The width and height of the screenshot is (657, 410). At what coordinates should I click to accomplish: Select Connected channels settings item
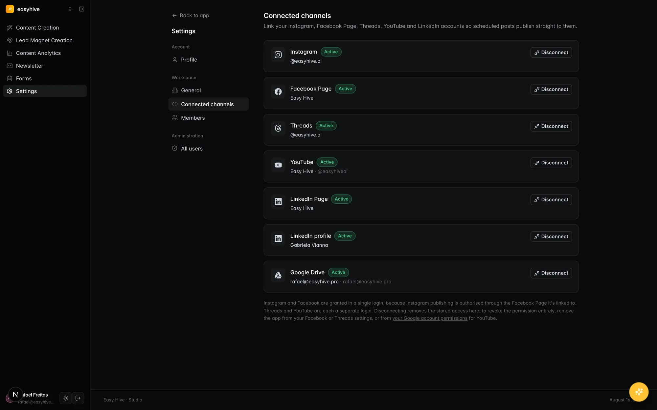209,104
